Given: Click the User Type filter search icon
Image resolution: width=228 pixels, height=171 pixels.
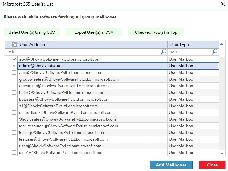Looking at the screenshot, I should pos(215,52).
